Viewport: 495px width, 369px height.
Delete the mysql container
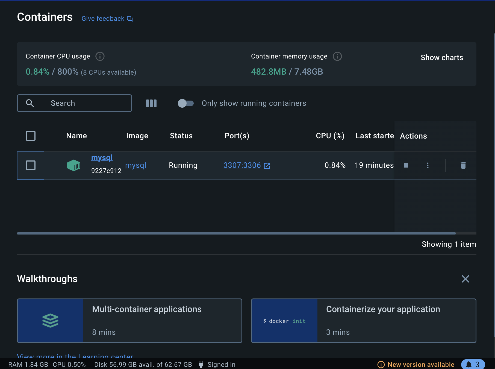click(x=463, y=165)
